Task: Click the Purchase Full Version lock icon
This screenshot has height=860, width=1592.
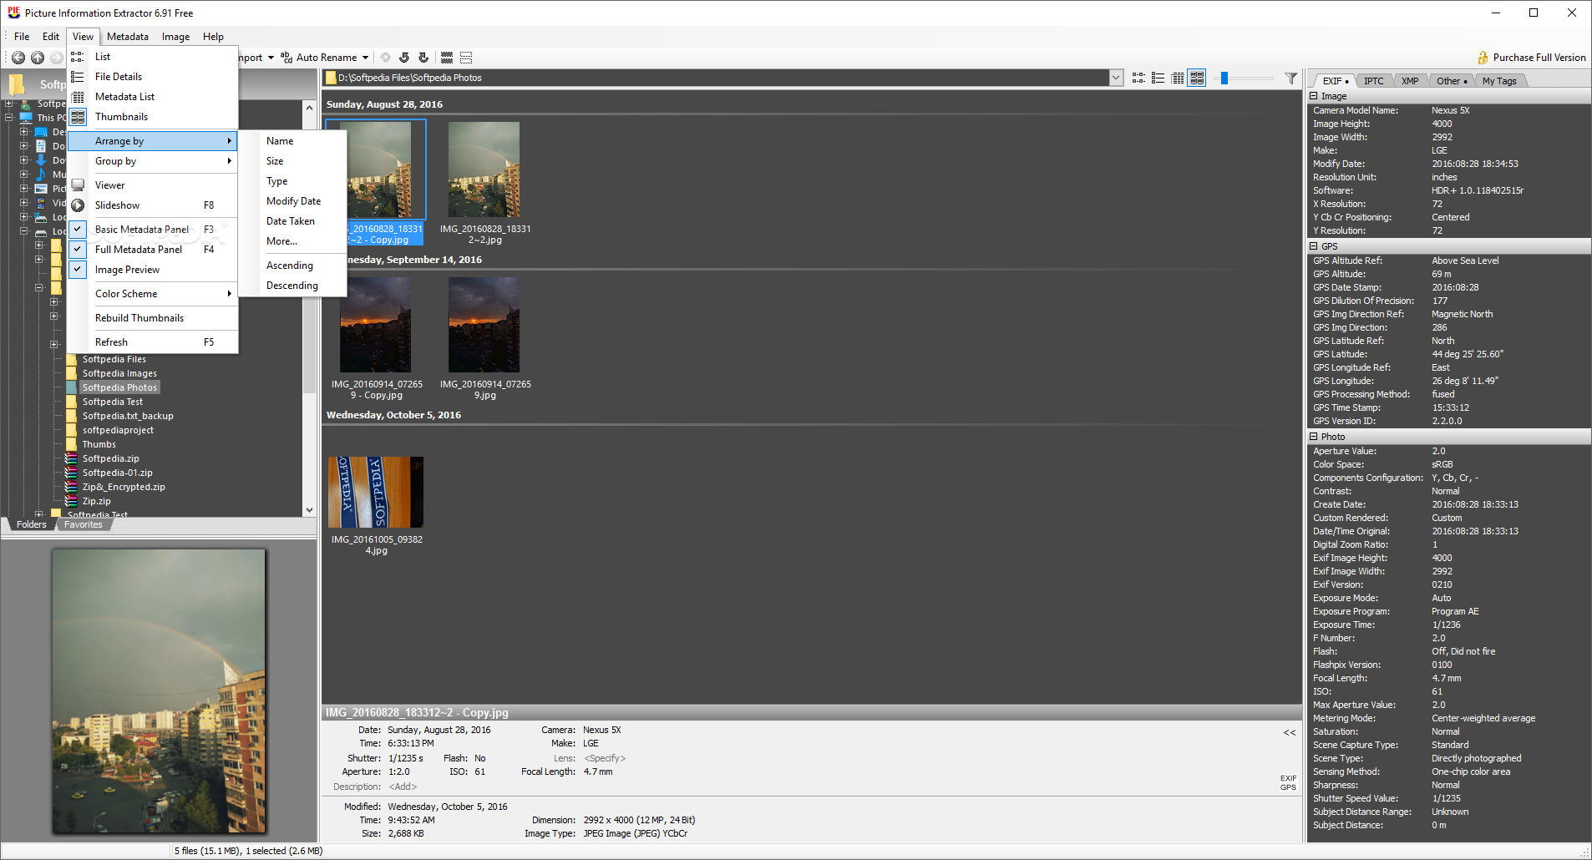Action: pos(1483,58)
